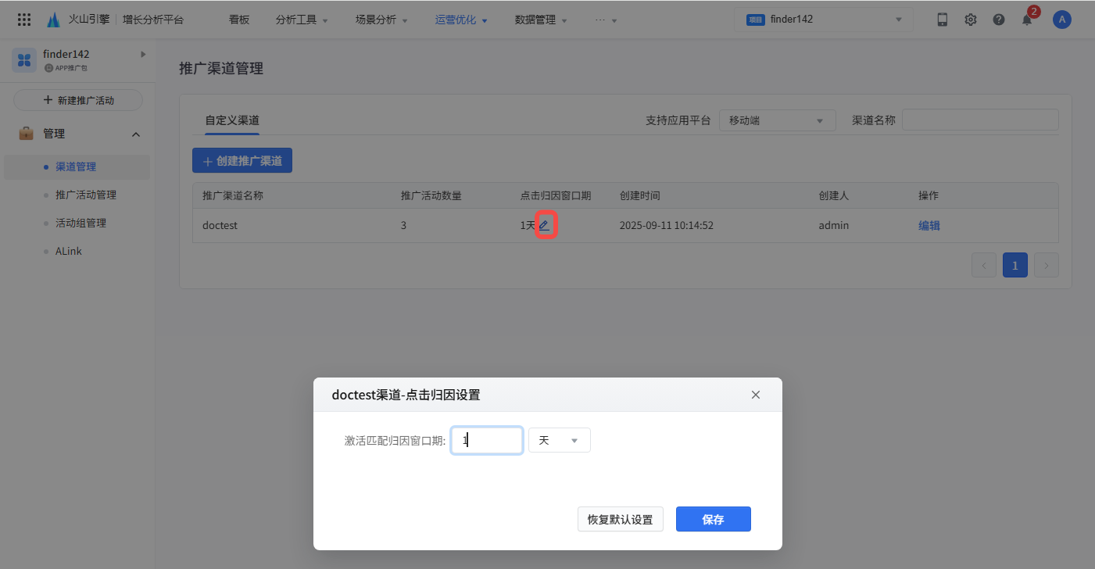Open the mobile device icon in header
The height and width of the screenshot is (569, 1095).
(943, 20)
